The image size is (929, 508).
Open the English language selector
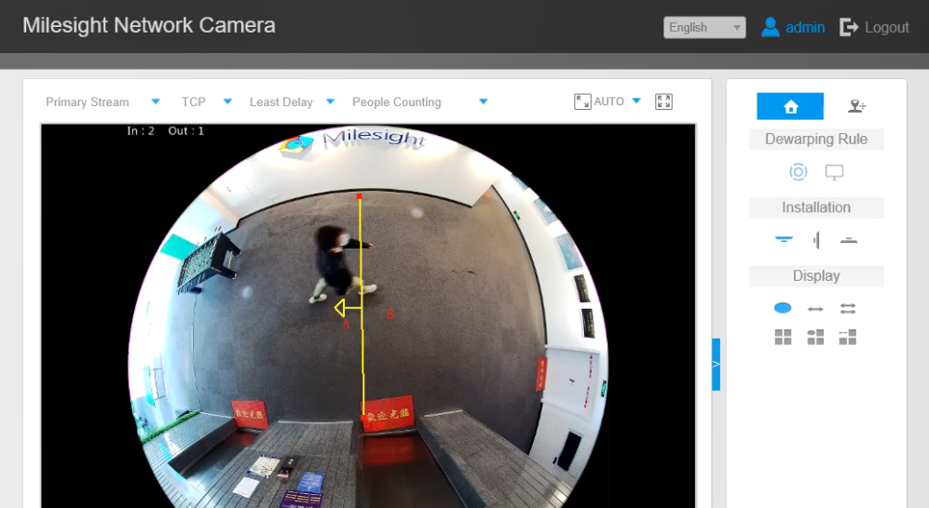coord(704,27)
